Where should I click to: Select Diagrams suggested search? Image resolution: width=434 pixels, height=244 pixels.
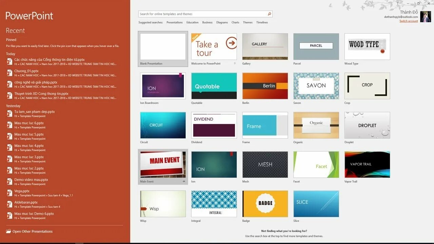coord(222,22)
